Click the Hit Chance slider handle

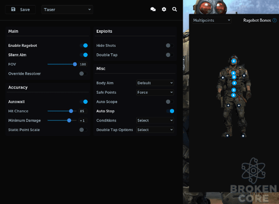tap(71, 111)
